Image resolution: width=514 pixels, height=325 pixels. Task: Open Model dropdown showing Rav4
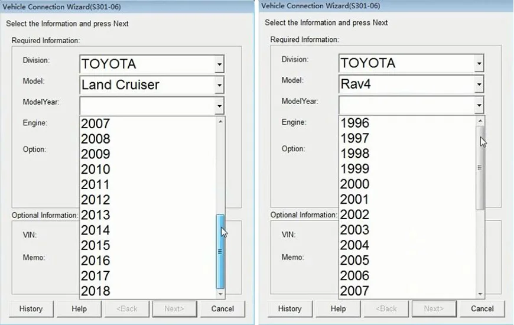coord(479,84)
